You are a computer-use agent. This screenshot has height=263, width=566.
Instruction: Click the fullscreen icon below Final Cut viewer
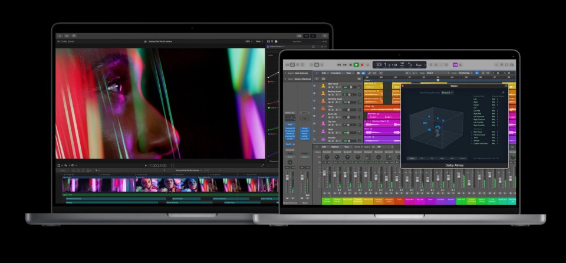click(263, 166)
